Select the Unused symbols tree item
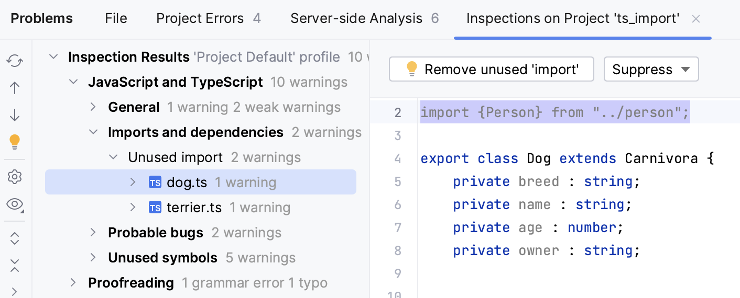The width and height of the screenshot is (740, 298). point(162,258)
